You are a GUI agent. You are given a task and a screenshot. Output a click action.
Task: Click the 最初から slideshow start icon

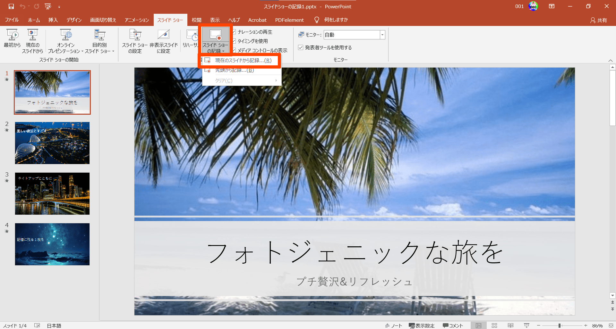12,35
